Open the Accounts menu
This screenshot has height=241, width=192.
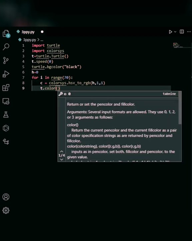(6, 197)
